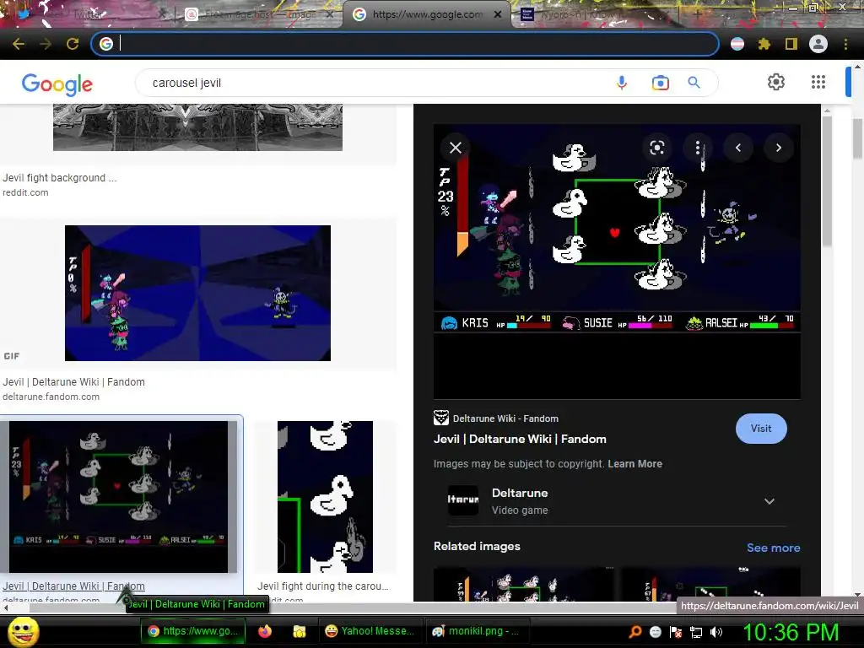
Task: Click the orange magnifier tray icon
Action: pos(635,631)
